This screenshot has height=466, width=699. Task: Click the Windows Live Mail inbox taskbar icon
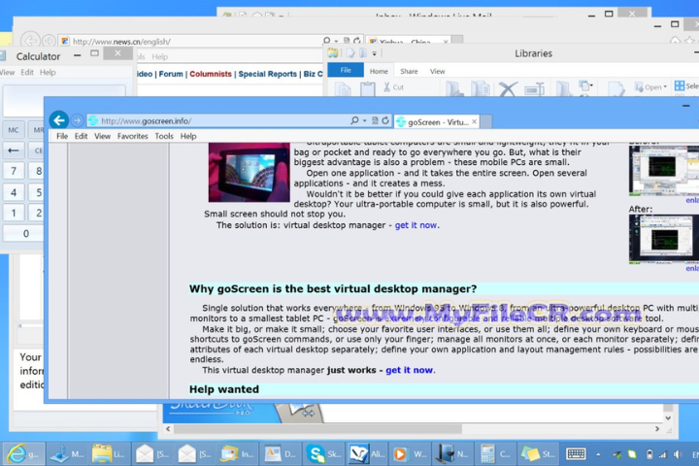coord(239,454)
